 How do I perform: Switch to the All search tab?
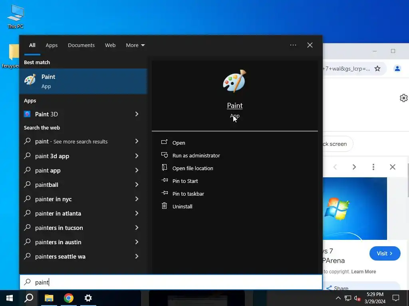point(32,45)
